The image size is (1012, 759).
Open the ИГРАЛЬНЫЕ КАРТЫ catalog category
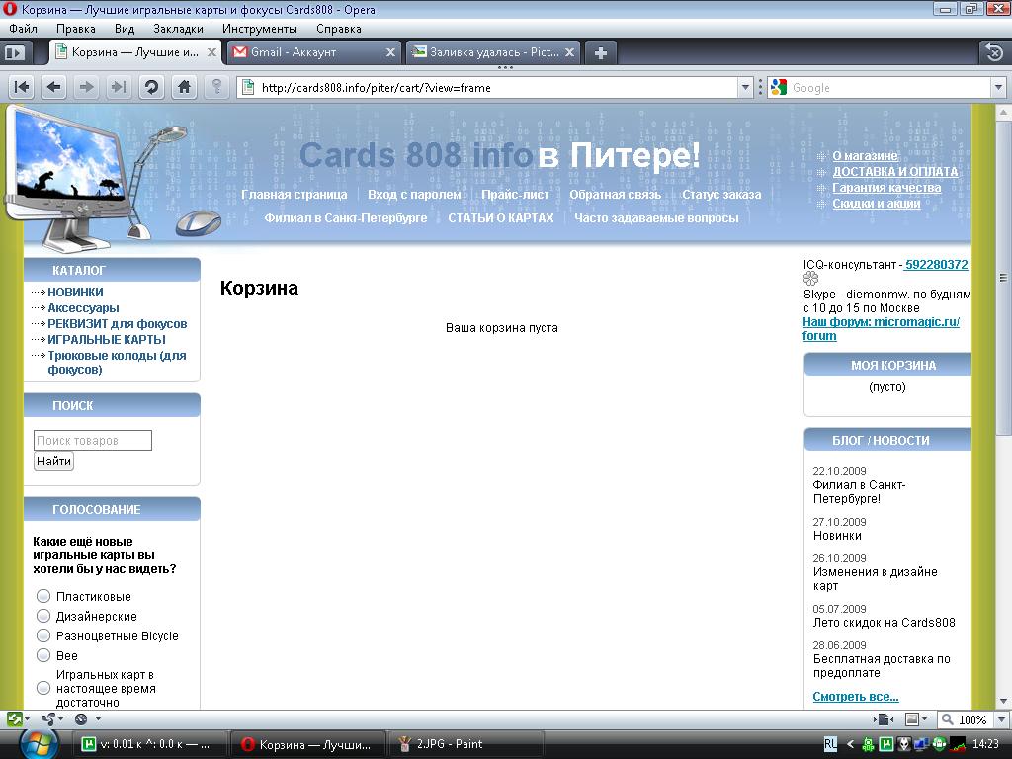107,340
